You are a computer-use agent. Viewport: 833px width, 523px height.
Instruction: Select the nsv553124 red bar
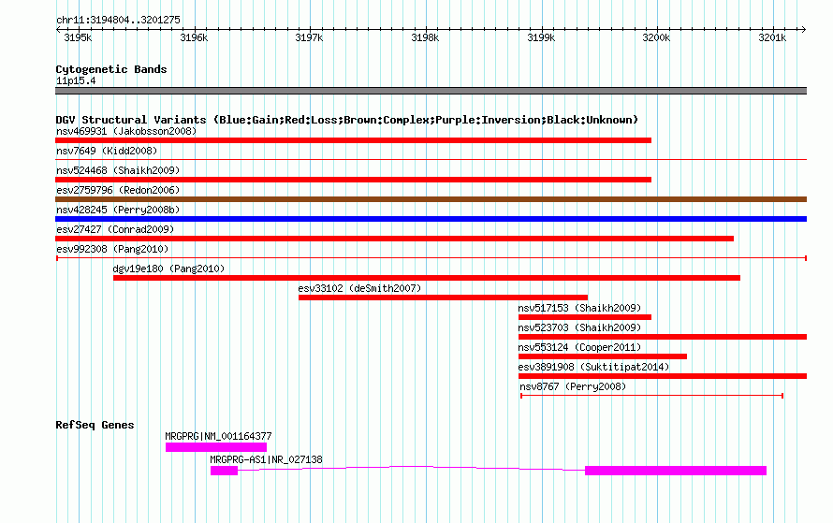(x=603, y=356)
